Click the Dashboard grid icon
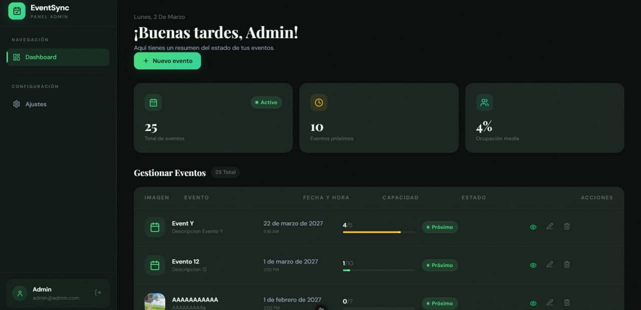The image size is (641, 310). [x=17, y=57]
